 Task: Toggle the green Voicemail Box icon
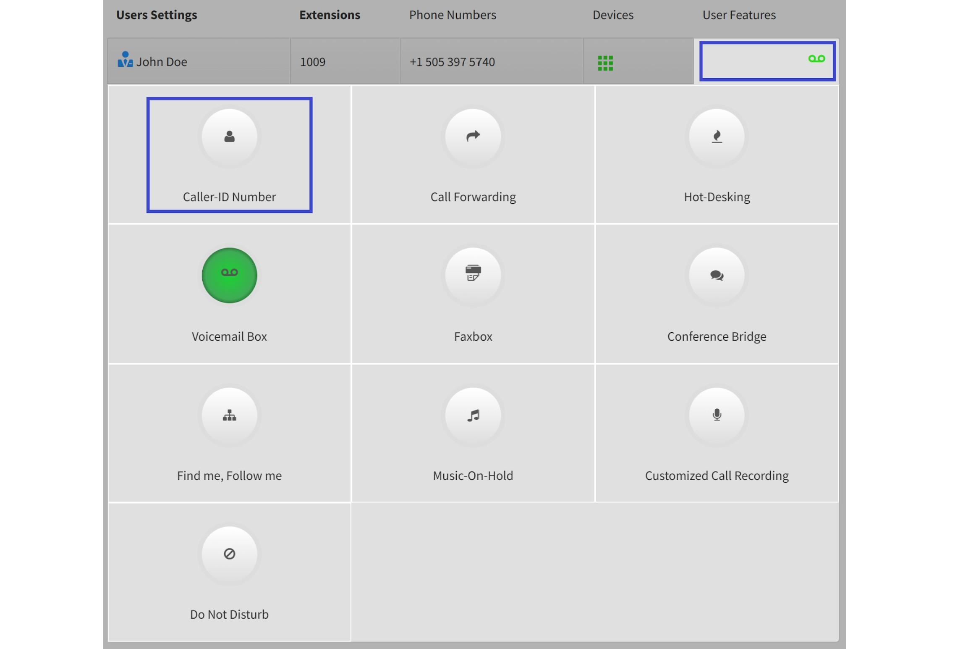229,275
